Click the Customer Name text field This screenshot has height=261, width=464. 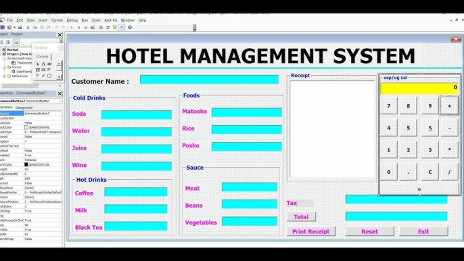pos(209,80)
